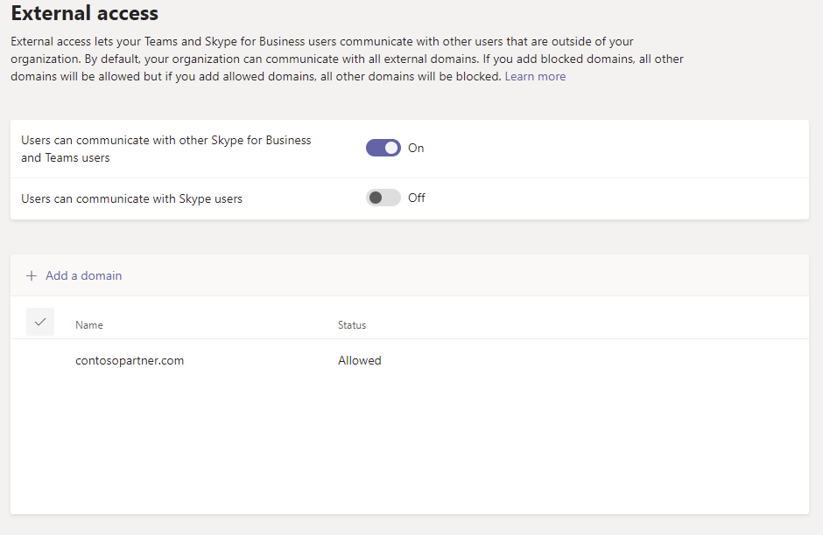Enable communication with Skype users toggle
This screenshot has height=535, width=823.
pyautogui.click(x=383, y=198)
